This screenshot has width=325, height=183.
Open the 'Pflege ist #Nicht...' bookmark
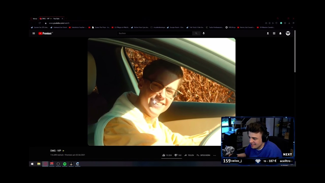tap(120, 27)
